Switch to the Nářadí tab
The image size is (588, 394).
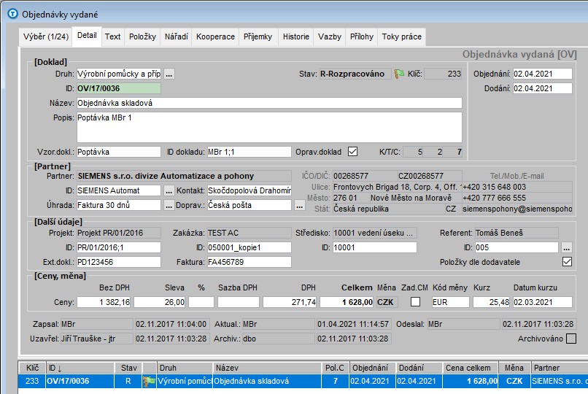tap(177, 36)
